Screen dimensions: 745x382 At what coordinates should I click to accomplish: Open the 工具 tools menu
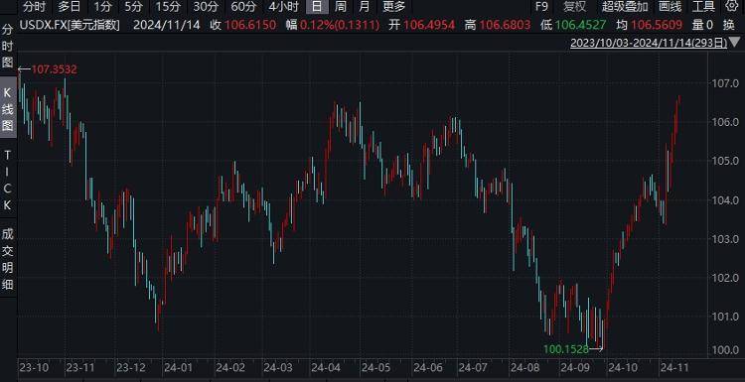pyautogui.click(x=703, y=7)
